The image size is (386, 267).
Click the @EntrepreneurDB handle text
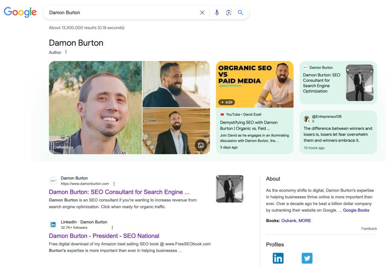327,117
